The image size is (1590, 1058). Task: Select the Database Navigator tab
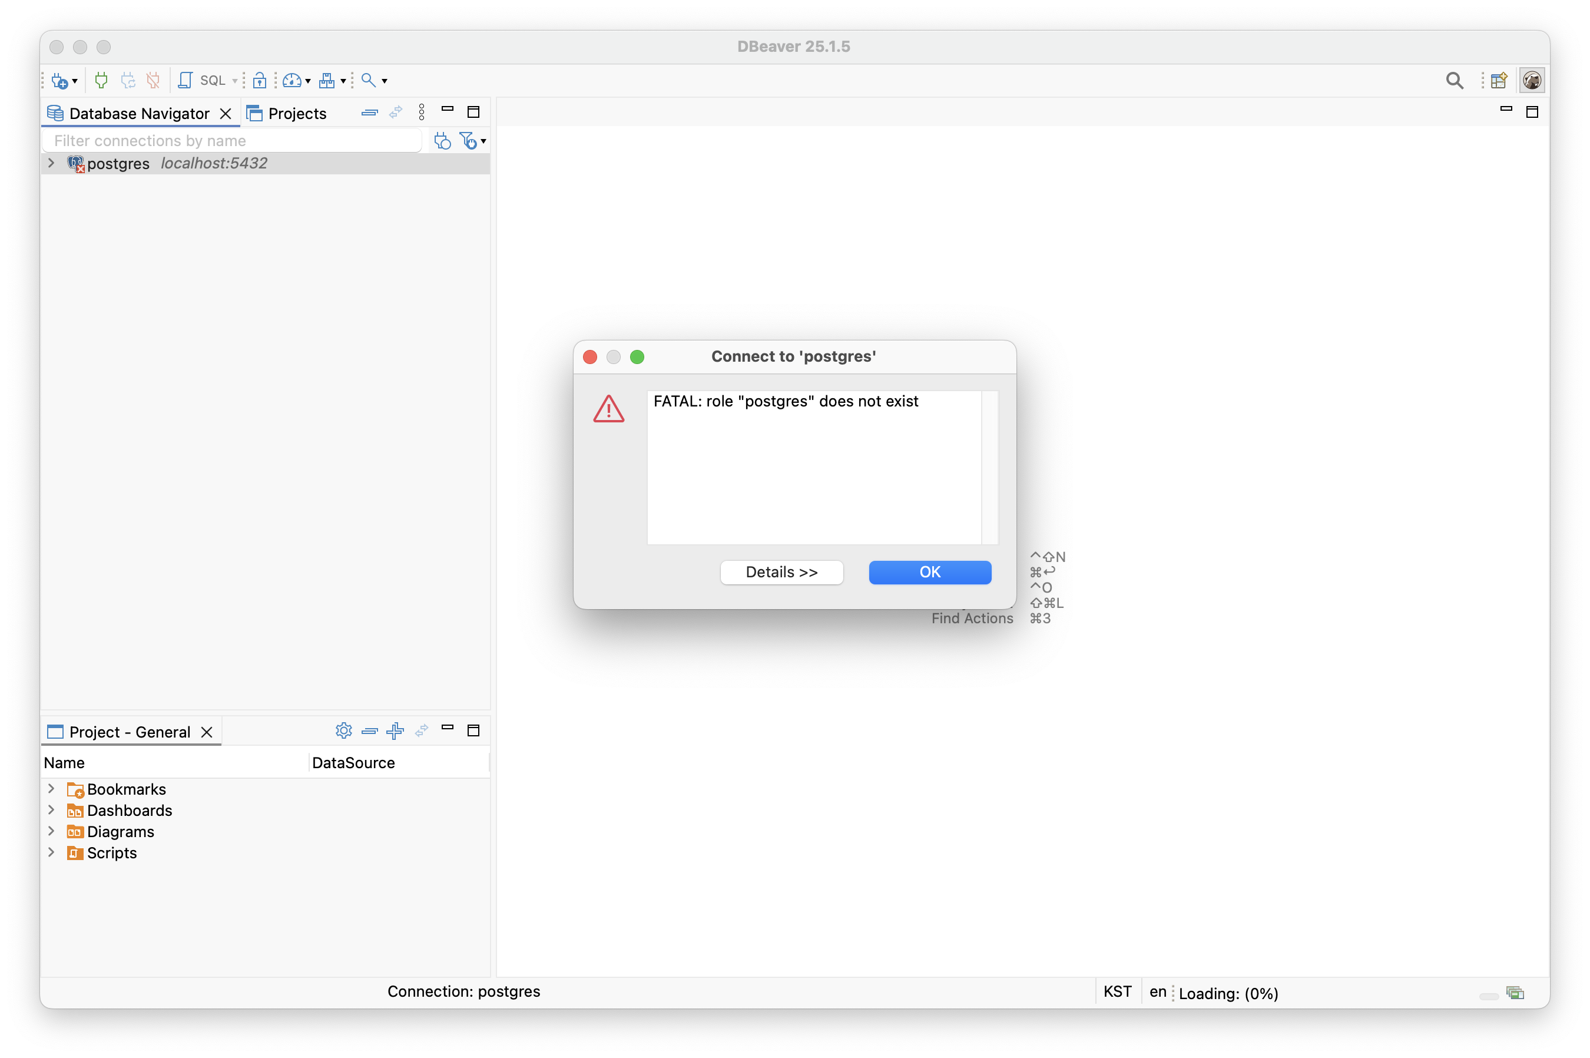139,113
